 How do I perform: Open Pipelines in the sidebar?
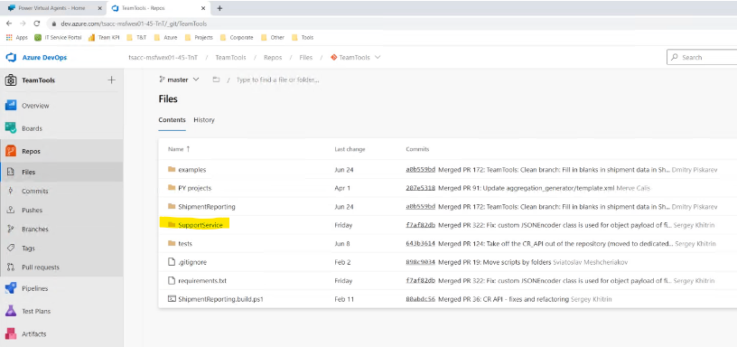(61, 288)
